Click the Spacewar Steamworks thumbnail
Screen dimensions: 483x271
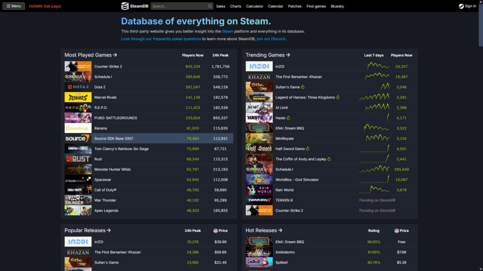coord(78,180)
